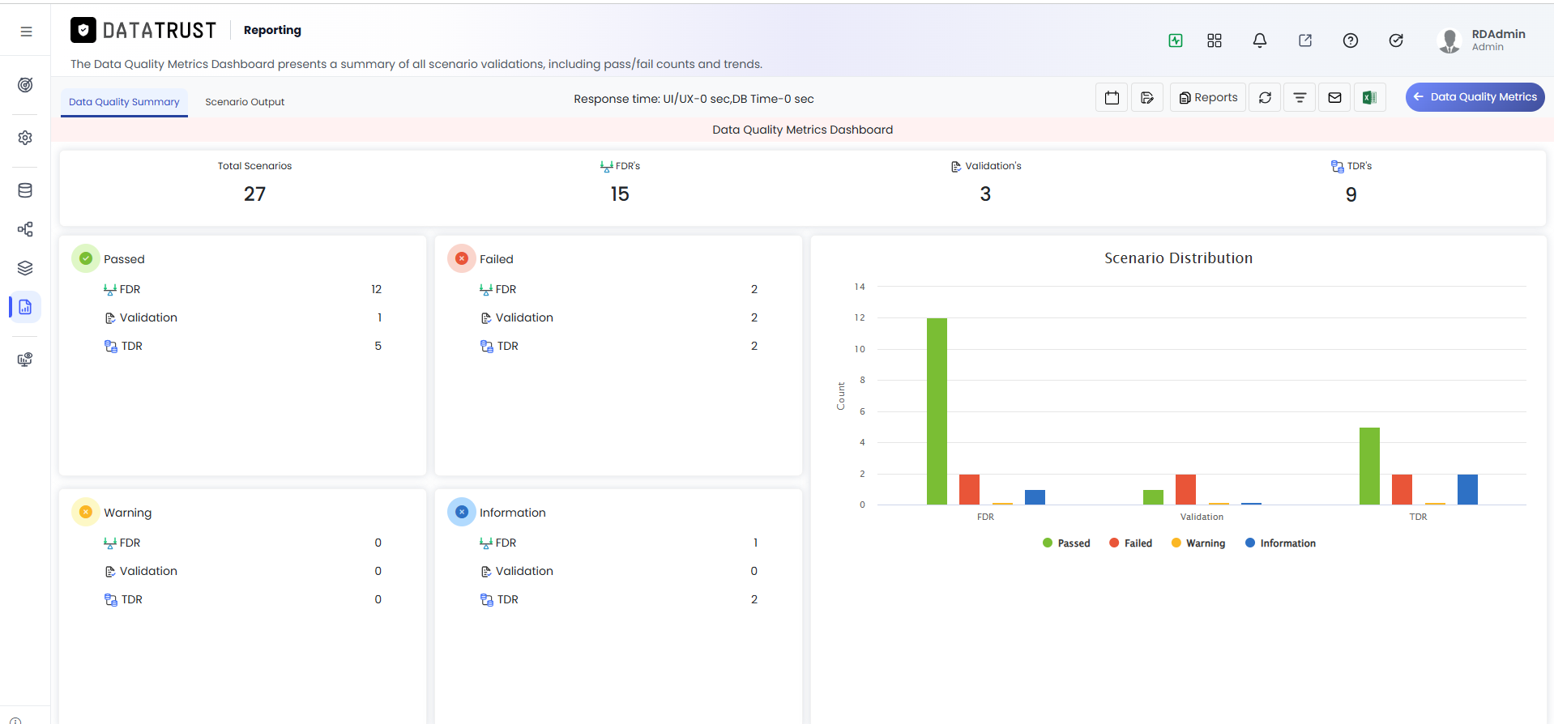Screen dimensions: 1554x724
Task: Switch to the Scenario Output tab
Action: coord(245,102)
